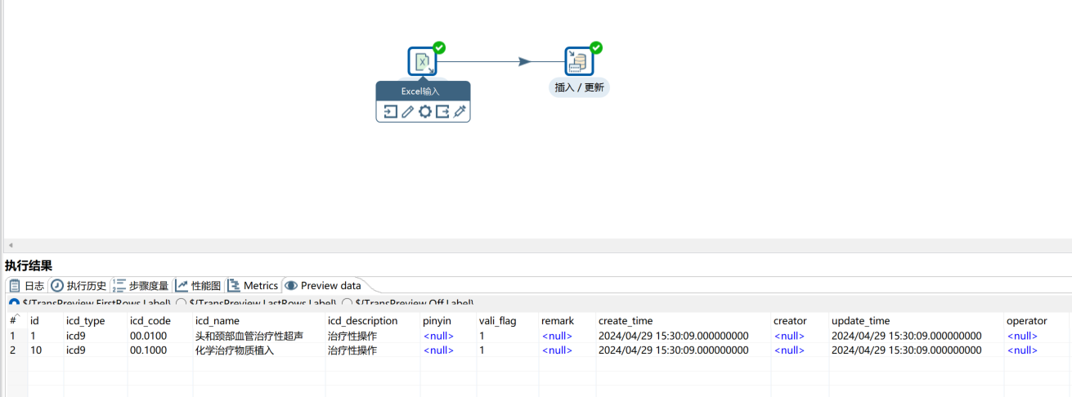Switch to the Metrics tab
The width and height of the screenshot is (1072, 397).
[253, 286]
